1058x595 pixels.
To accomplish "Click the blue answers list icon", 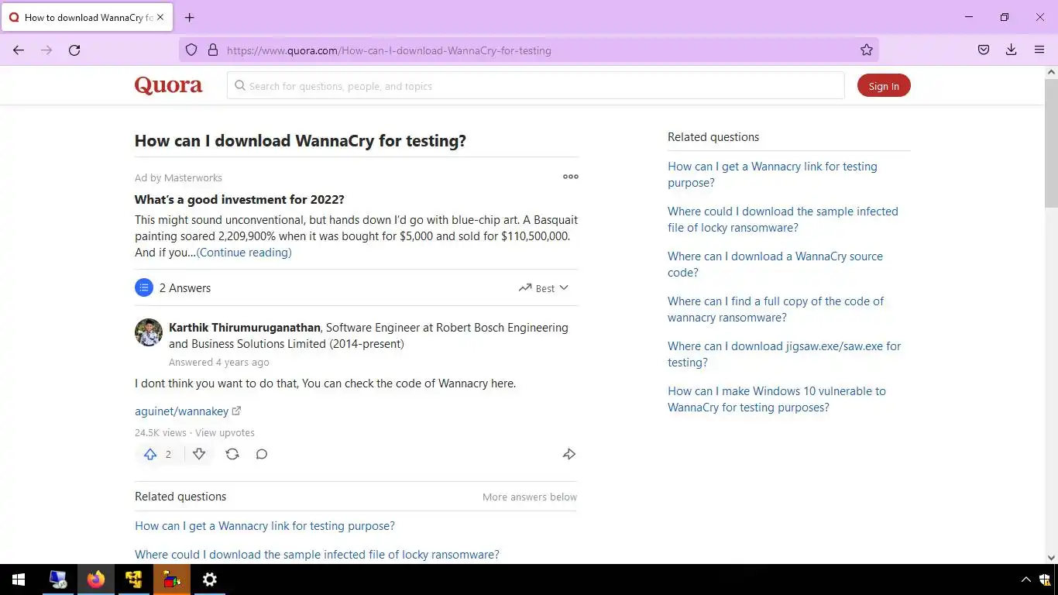I will 144,288.
